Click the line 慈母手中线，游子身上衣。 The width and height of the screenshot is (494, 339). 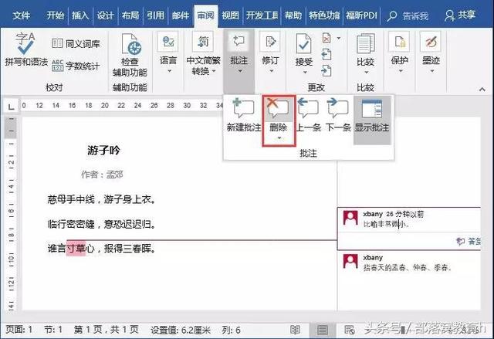click(101, 199)
